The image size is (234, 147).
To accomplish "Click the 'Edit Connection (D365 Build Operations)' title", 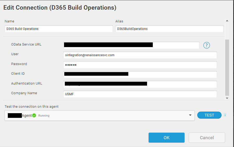I will tap(60, 8).
